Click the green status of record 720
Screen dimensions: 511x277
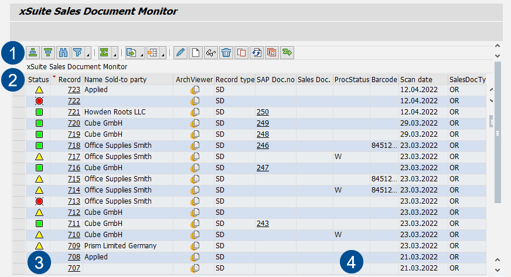39,123
